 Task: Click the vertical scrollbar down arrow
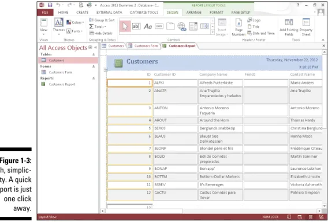pyautogui.click(x=324, y=206)
